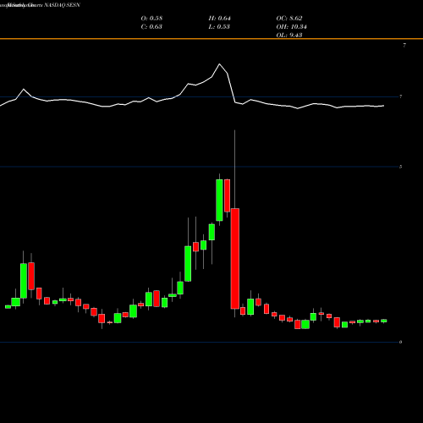Click the tallest green candle before the crash

point(219,200)
